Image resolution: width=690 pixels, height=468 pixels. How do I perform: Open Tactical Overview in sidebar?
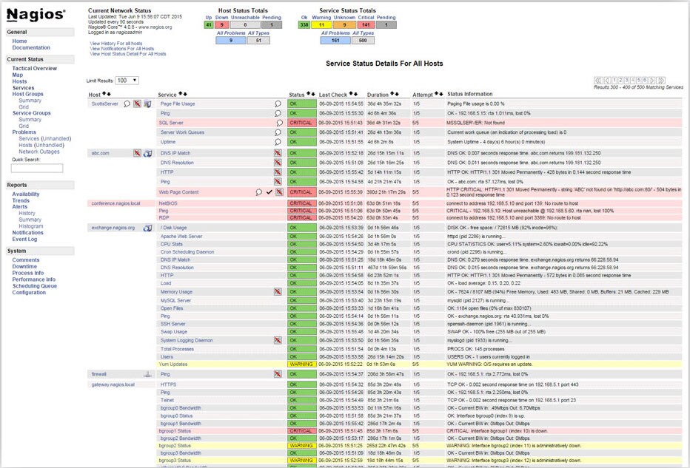coord(34,69)
